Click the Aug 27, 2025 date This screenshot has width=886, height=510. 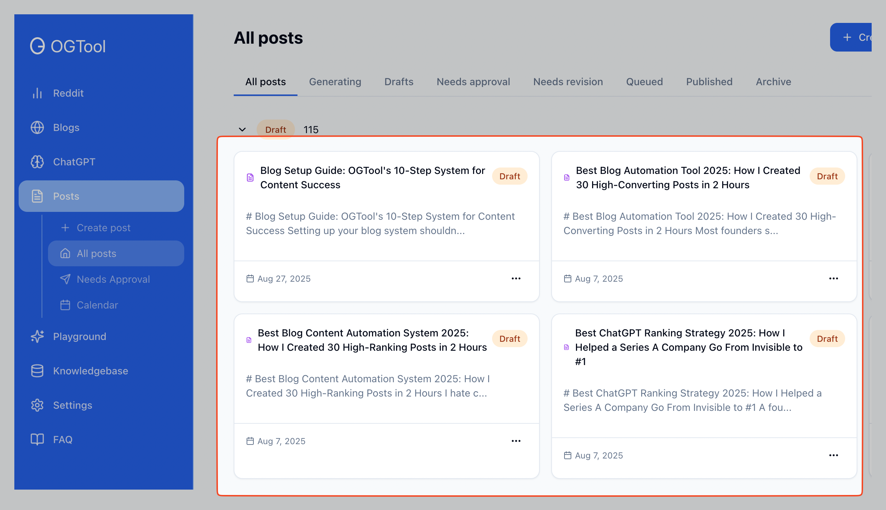tap(284, 278)
